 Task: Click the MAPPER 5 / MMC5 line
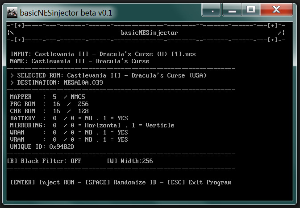point(47,97)
